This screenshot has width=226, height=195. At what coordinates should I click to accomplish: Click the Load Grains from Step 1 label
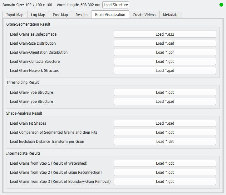[x=49, y=163]
